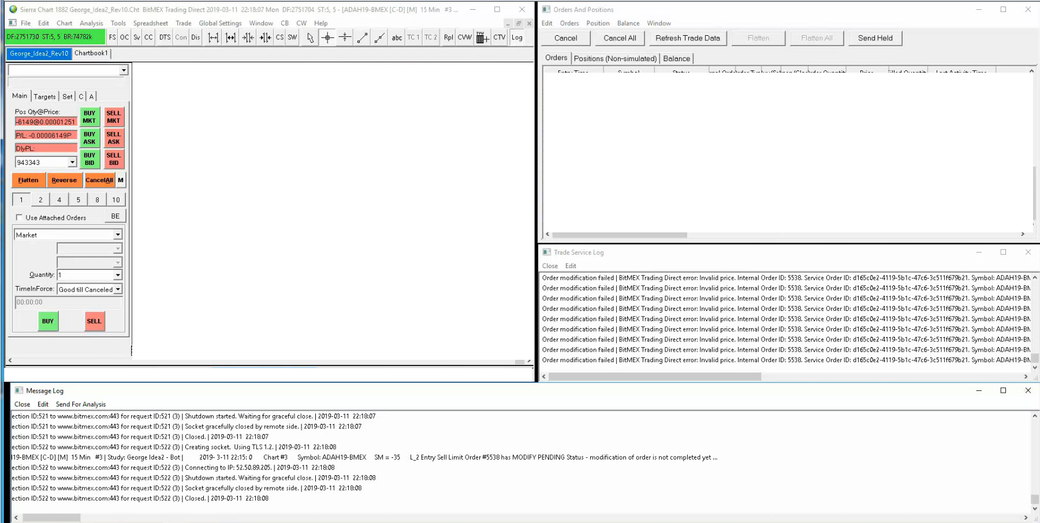The image size is (1040, 523).
Task: Click the DTS toolbar button
Action: pos(165,37)
